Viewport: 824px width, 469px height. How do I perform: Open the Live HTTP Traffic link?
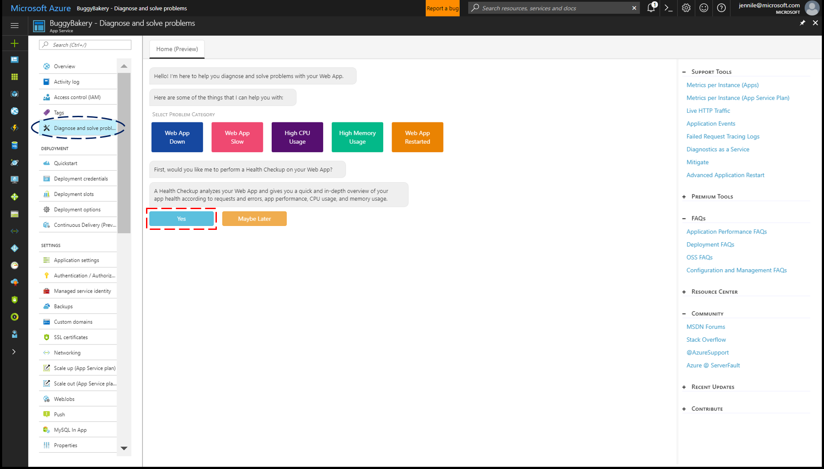[708, 111]
